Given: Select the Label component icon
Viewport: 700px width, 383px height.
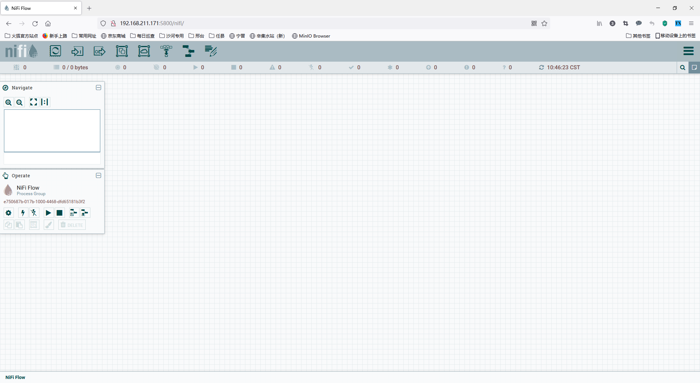Looking at the screenshot, I should pyautogui.click(x=211, y=51).
